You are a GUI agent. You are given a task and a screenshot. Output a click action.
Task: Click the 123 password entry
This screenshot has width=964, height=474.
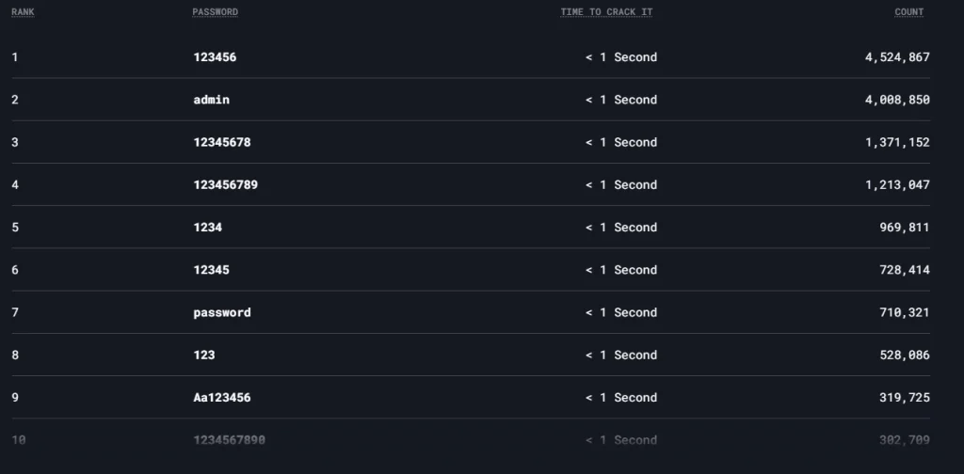(x=204, y=355)
